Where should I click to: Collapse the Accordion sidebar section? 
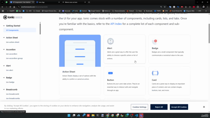[x=4, y=49]
